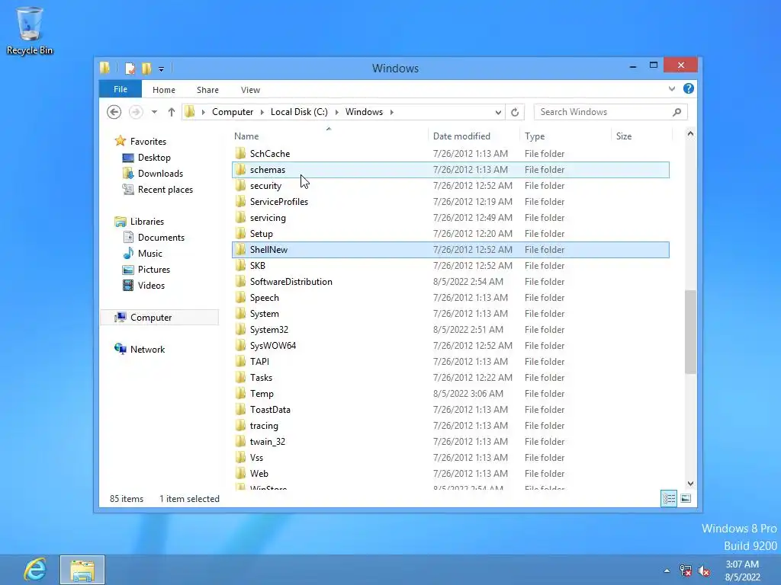The height and width of the screenshot is (585, 781).
Task: Select Desktop in the navigation pane
Action: point(154,157)
